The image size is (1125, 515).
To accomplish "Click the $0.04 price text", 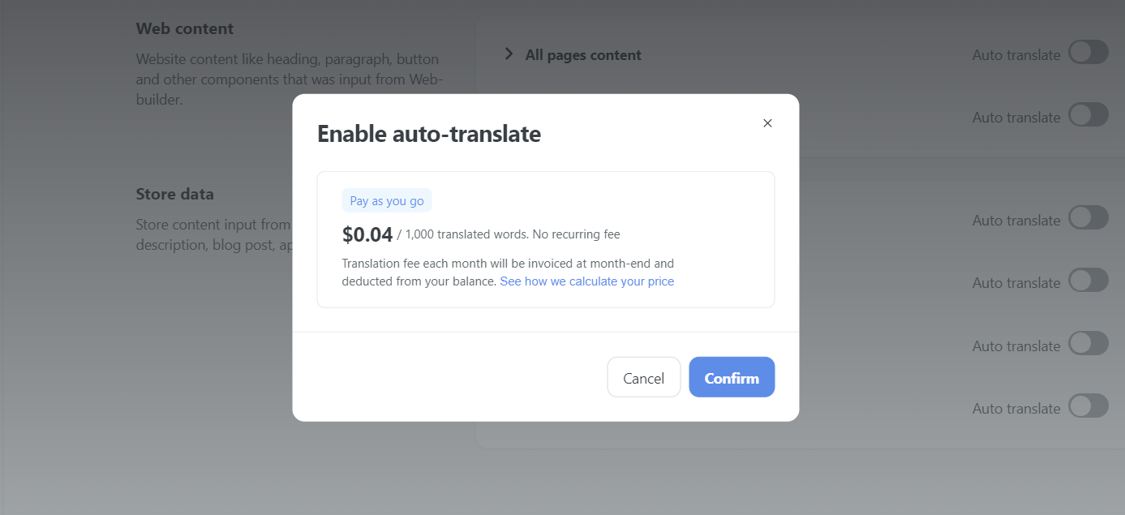I will pos(367,235).
